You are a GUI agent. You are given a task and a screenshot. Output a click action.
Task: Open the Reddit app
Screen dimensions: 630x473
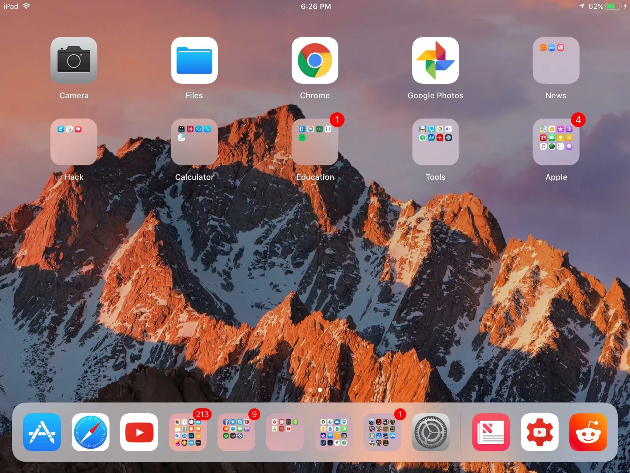click(x=588, y=432)
